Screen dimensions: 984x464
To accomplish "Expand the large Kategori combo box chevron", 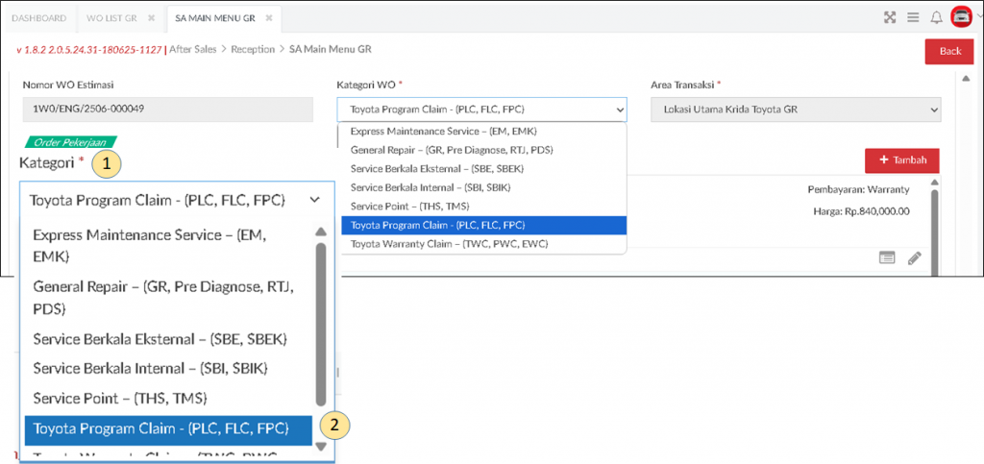I will (x=315, y=200).
